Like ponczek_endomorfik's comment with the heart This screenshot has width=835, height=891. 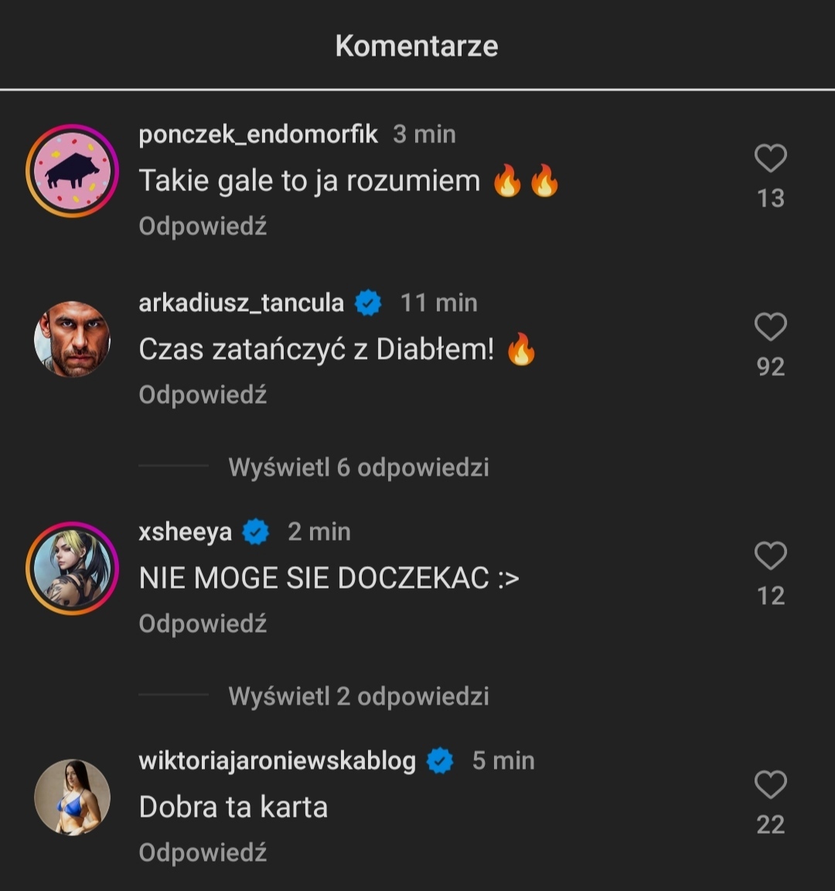pos(770,159)
